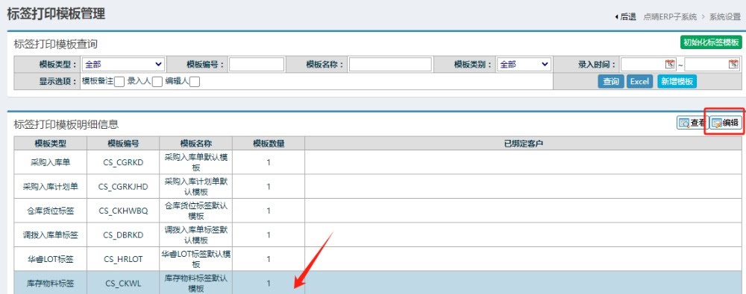Viewport: 746px width, 294px height.
Task: Click the CS_CGRKD template code cell
Action: (123, 162)
